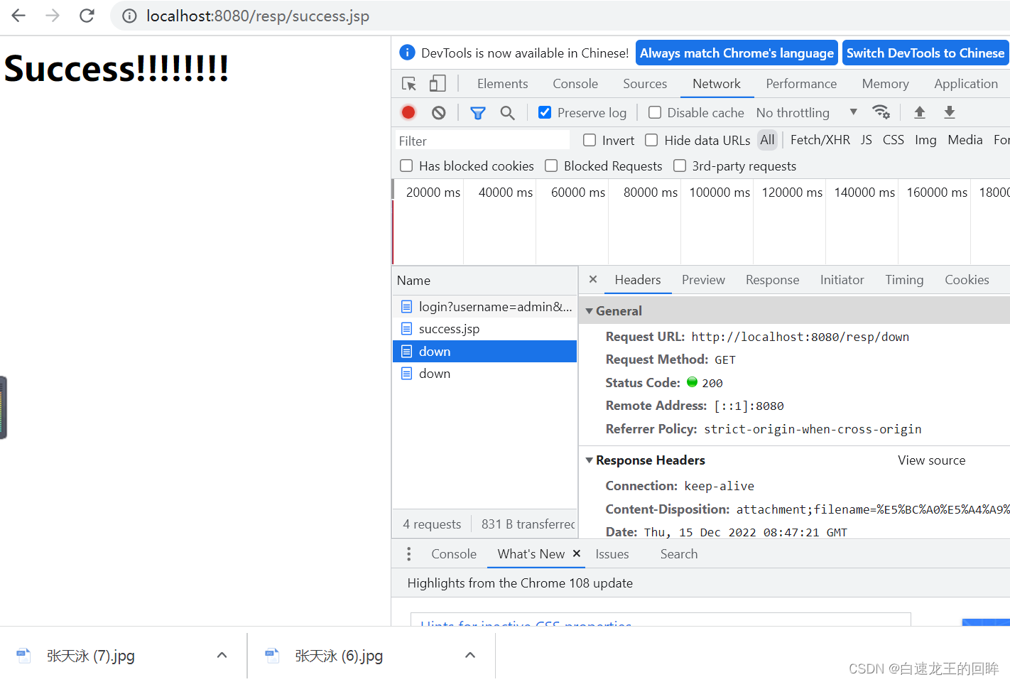Open network conditions settings icon
1010x682 pixels.
point(881,112)
